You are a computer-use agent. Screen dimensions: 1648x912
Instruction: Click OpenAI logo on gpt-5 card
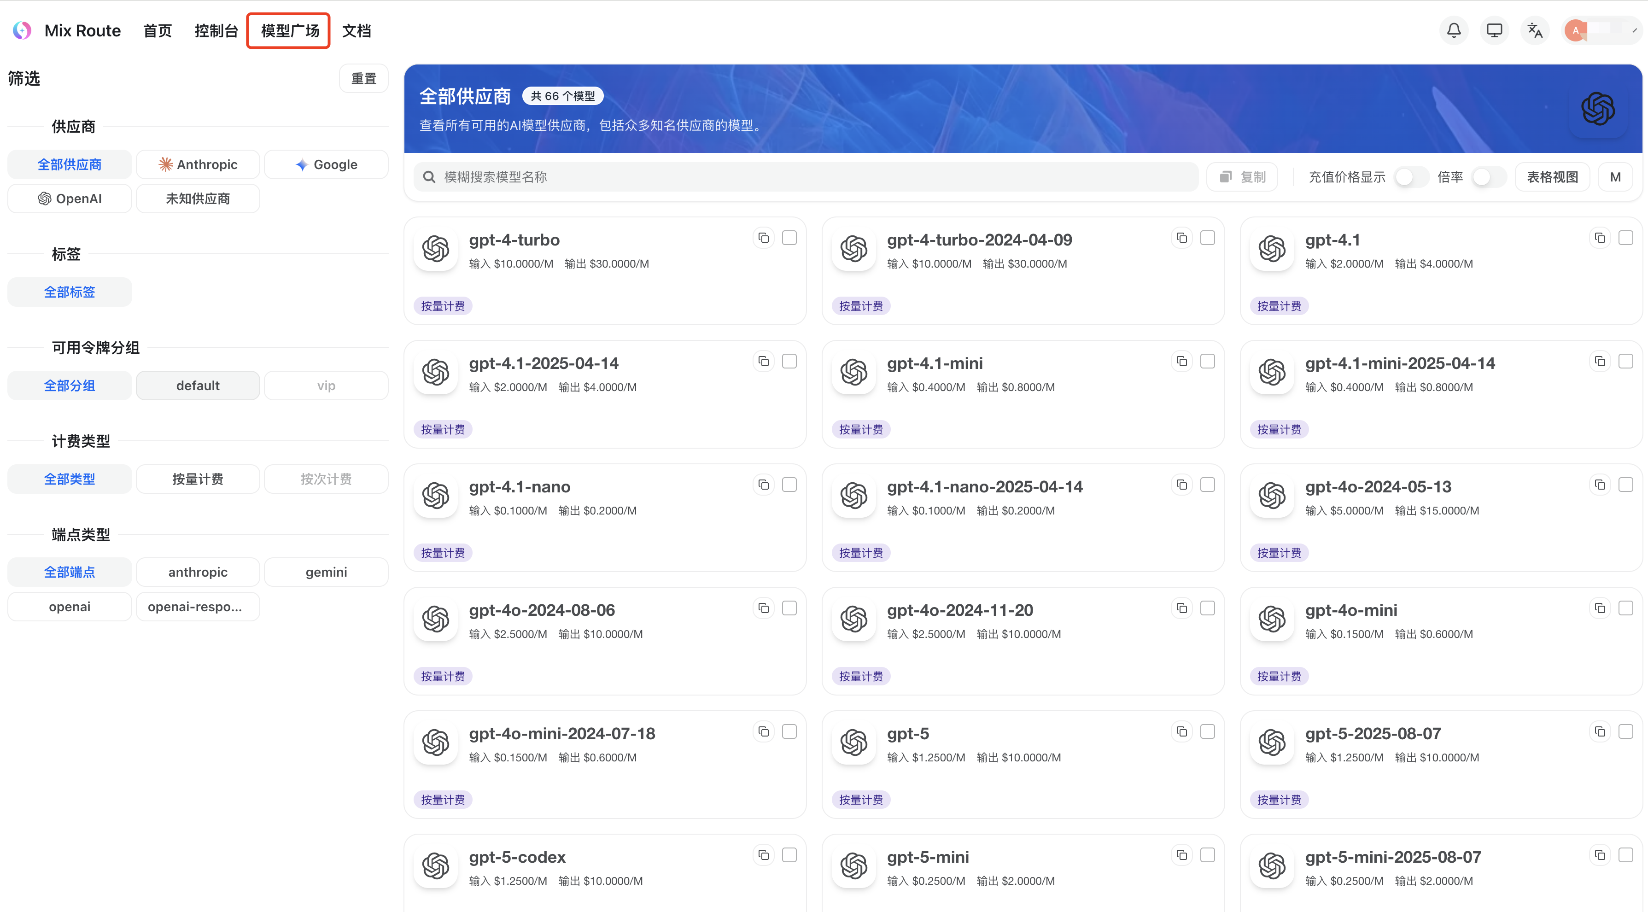pyautogui.click(x=853, y=742)
